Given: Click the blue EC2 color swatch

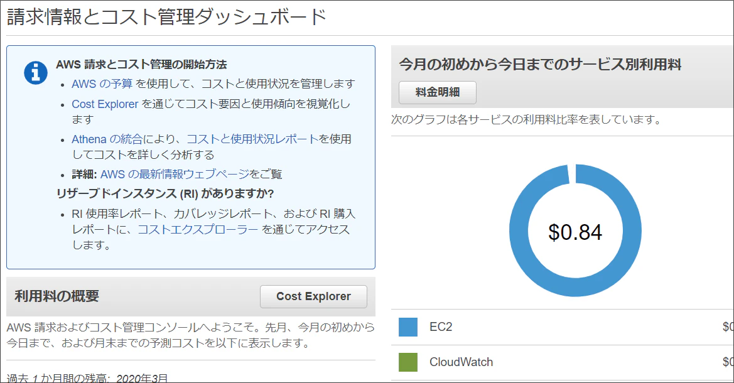Looking at the screenshot, I should tap(407, 327).
